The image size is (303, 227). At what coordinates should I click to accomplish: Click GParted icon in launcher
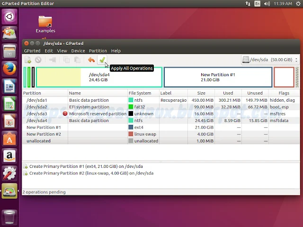tap(9, 191)
